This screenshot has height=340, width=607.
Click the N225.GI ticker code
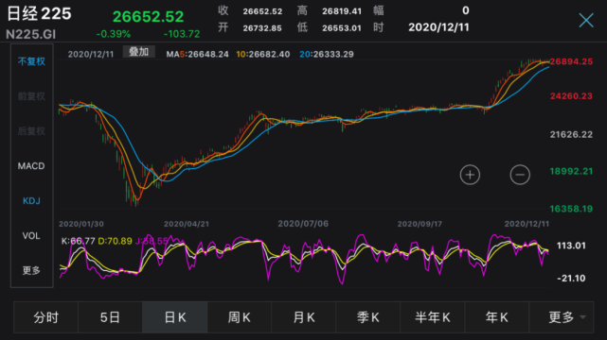pos(31,34)
